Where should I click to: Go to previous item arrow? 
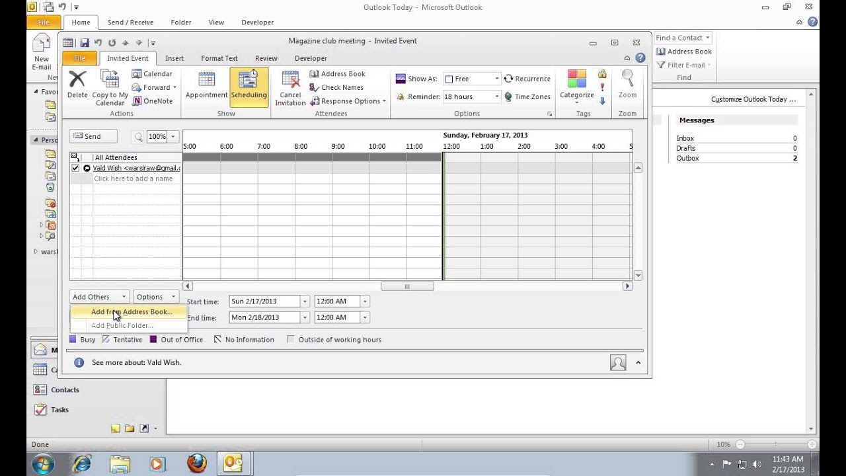coord(126,42)
